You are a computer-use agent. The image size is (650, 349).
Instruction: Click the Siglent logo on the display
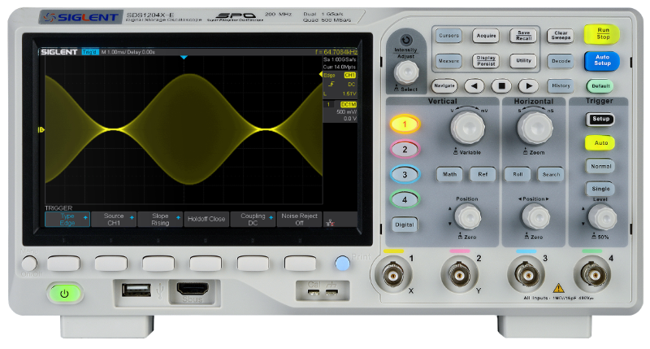(x=58, y=52)
